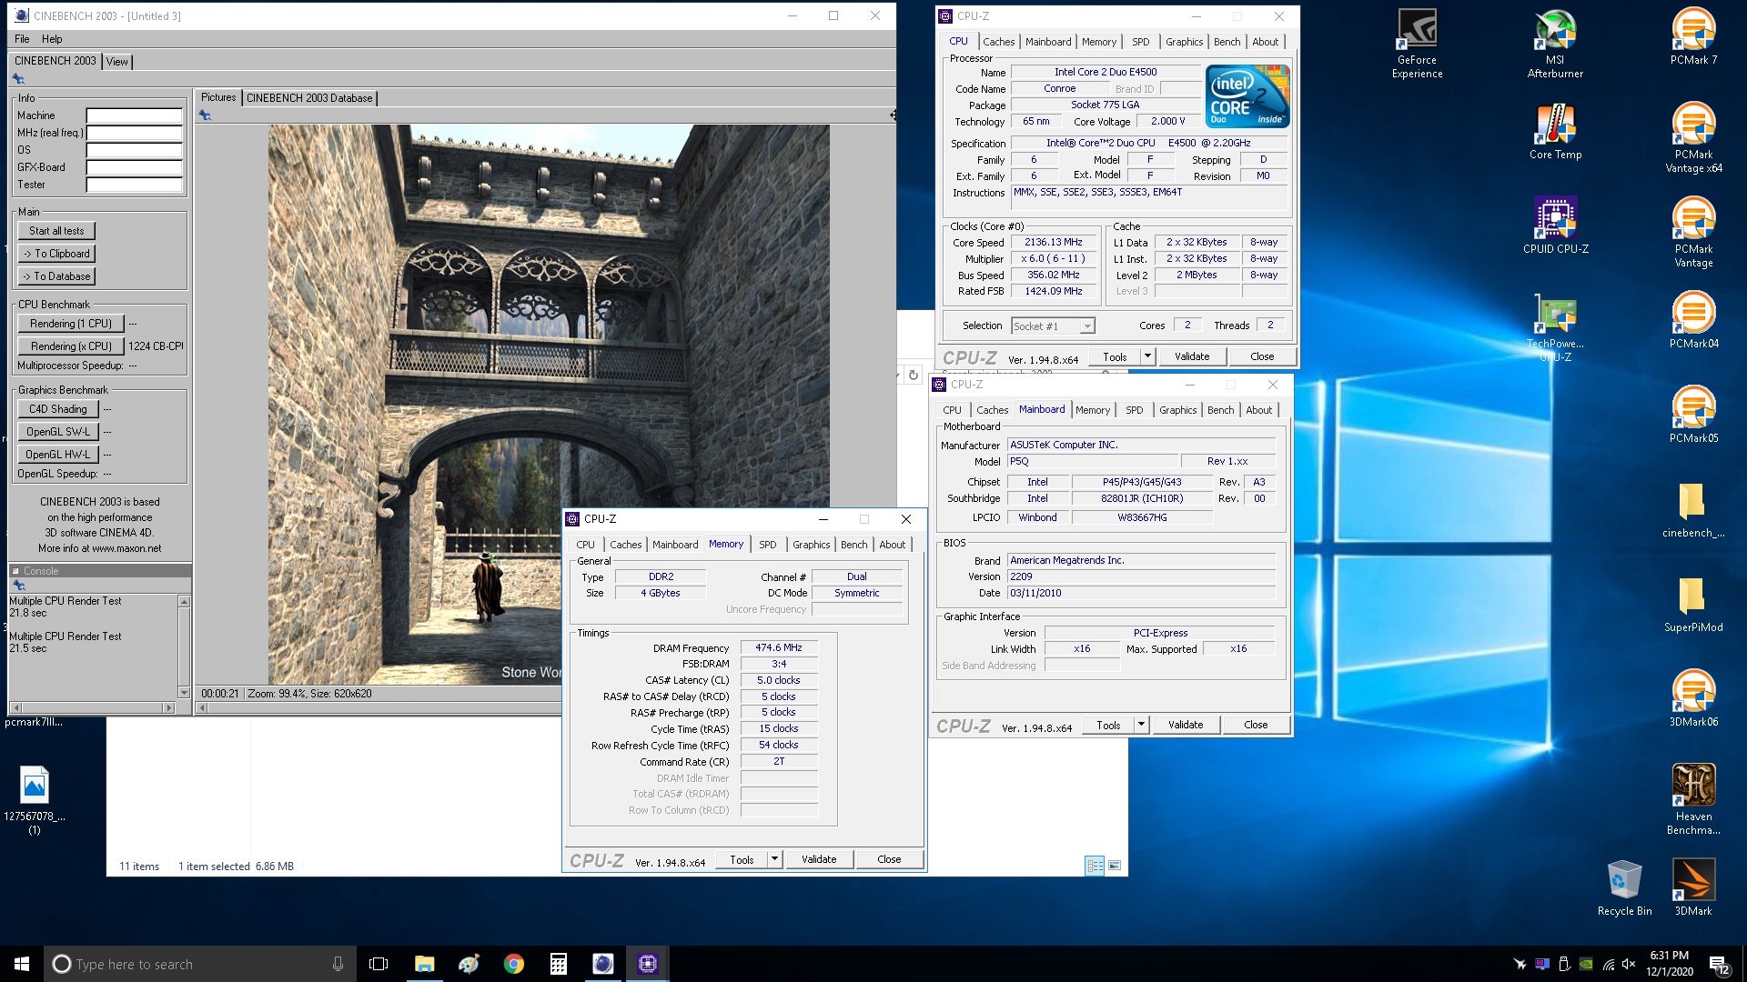Launch 3DMark desktop shortcut
The width and height of the screenshot is (1747, 982).
[1693, 887]
